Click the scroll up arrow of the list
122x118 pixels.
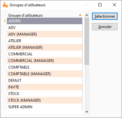point(87,15)
